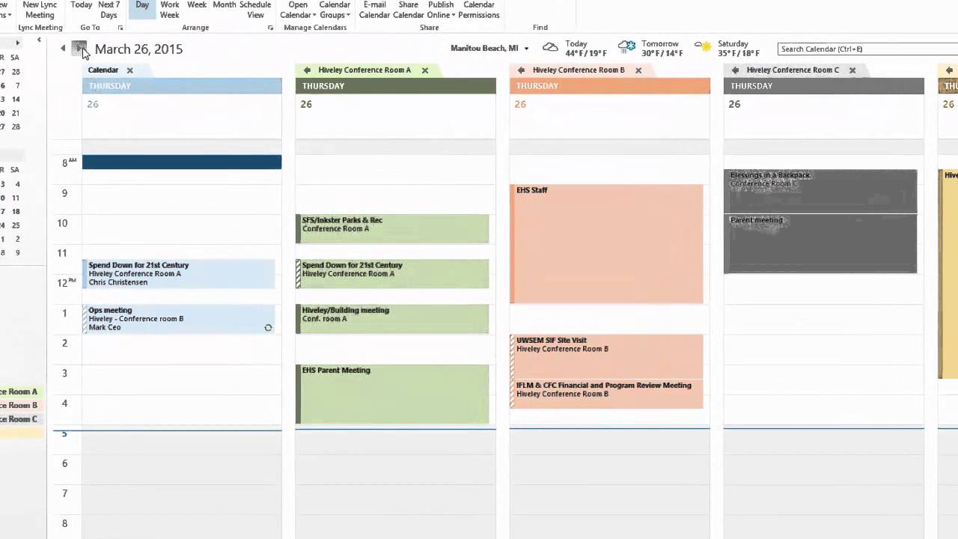The image size is (958, 539).
Task: Close Hiveley Conference Room A tab
Action: 425,70
